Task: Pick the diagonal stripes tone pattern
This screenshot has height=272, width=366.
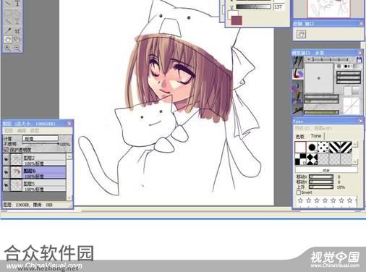Action: click(334, 147)
